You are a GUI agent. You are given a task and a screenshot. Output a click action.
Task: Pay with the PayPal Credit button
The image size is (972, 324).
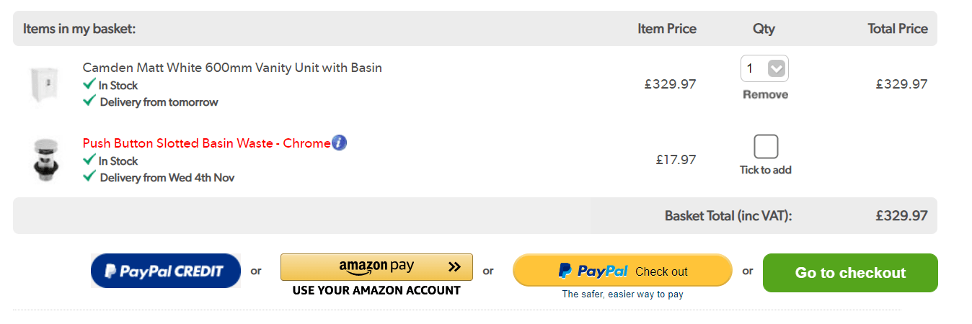point(166,271)
